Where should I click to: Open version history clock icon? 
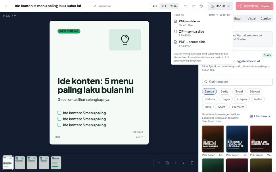coord(201,6)
